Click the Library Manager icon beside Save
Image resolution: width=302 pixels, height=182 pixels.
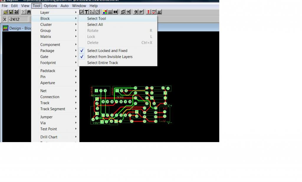[17, 12]
